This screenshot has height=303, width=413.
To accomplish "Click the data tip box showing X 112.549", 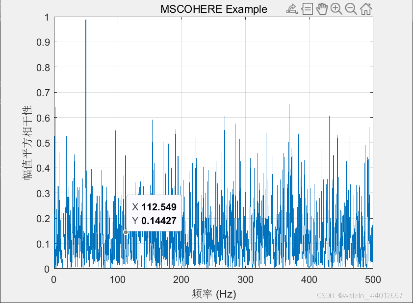I will tap(155, 213).
